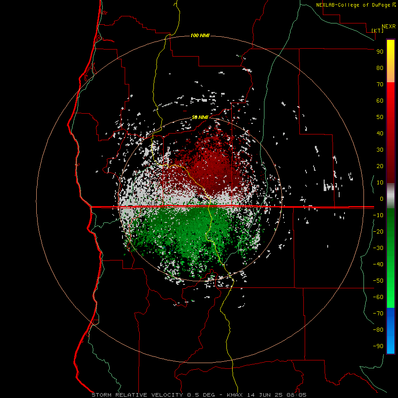Click the -30 value on velocity scale
Image resolution: width=398 pixels, height=398 pixels.
(x=378, y=248)
